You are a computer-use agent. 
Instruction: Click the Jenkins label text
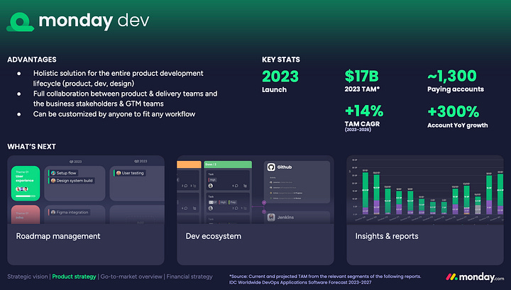click(x=285, y=217)
